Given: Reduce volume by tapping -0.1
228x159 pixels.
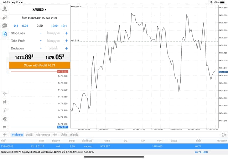Looking at the screenshot, I should [x=15, y=26].
